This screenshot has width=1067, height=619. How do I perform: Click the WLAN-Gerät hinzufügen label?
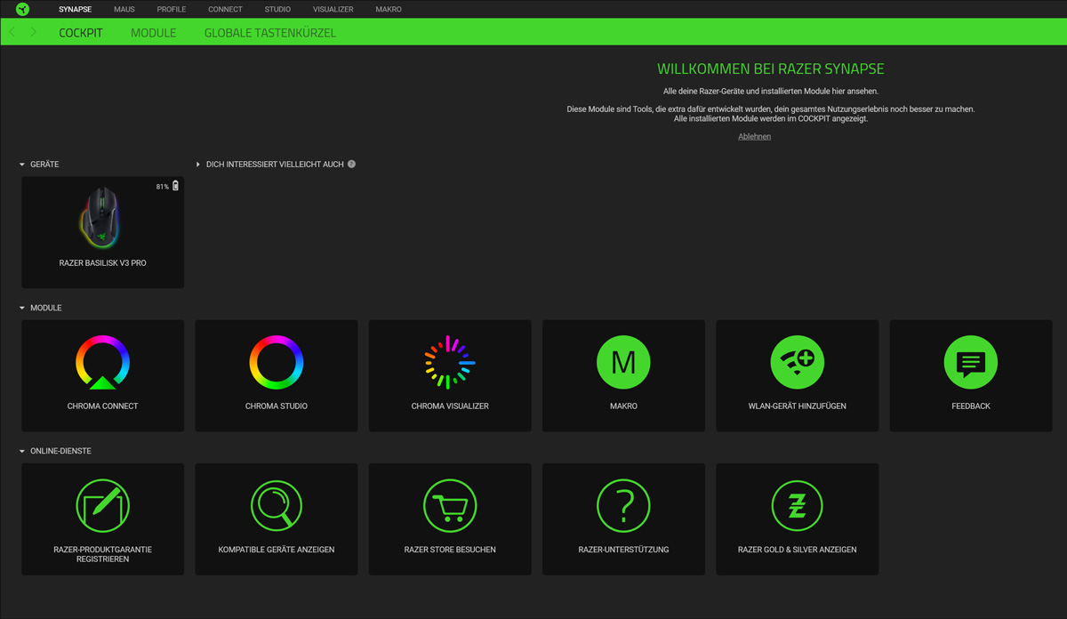(798, 406)
